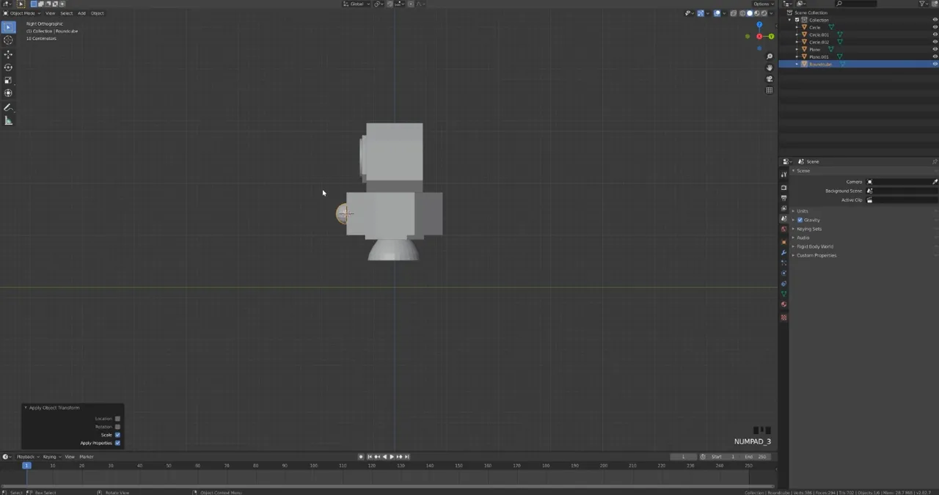Hide the Roundcube object in outliner
Viewport: 939px width, 495px height.
pyautogui.click(x=935, y=64)
